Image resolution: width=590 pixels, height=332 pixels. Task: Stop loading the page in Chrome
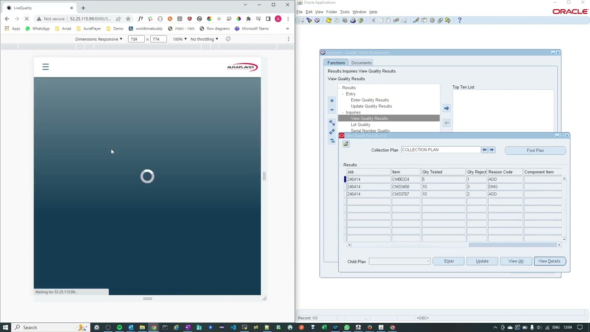[x=27, y=19]
